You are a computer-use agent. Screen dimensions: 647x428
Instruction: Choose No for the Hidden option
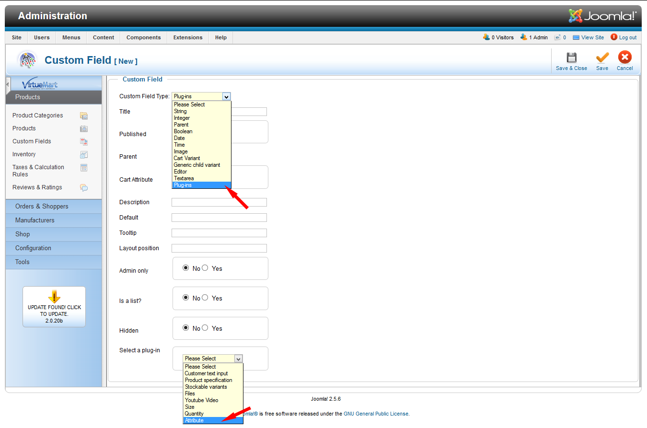[x=186, y=328]
